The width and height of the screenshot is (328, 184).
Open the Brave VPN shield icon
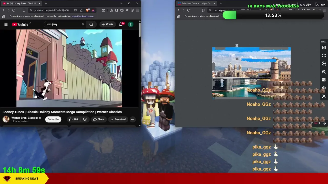(132, 10)
